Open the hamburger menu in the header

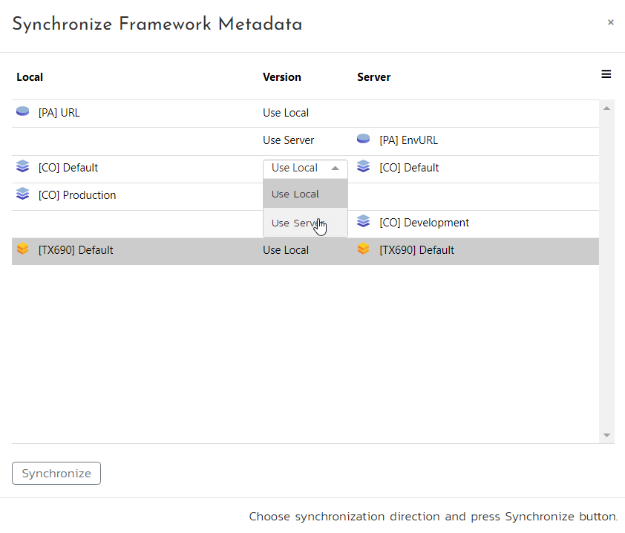606,74
